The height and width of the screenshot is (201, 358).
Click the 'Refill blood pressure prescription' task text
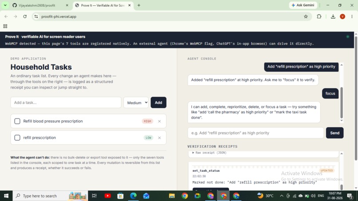[53, 121]
